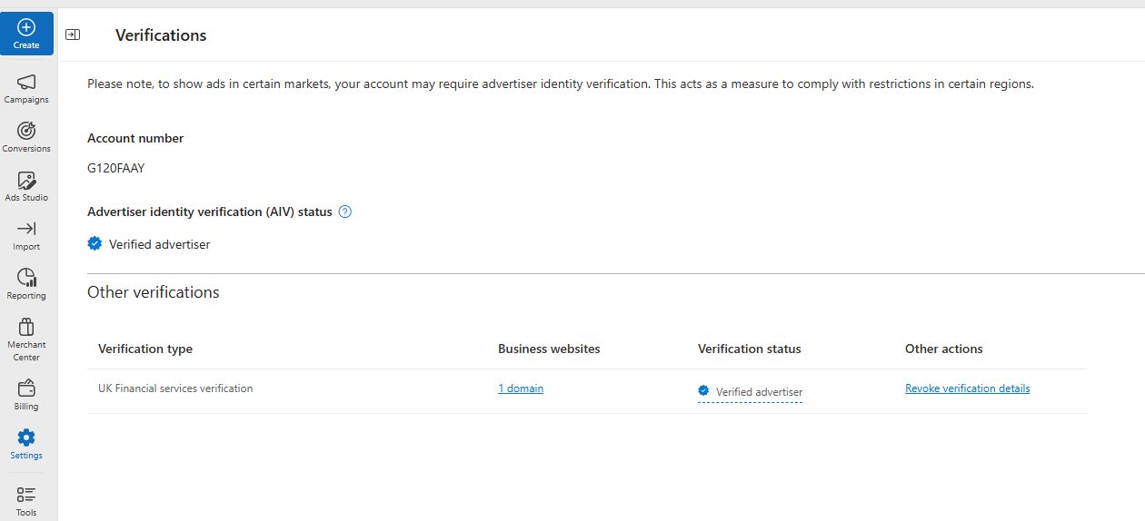Open Merchant Center
This screenshot has width=1145, height=521.
26,339
